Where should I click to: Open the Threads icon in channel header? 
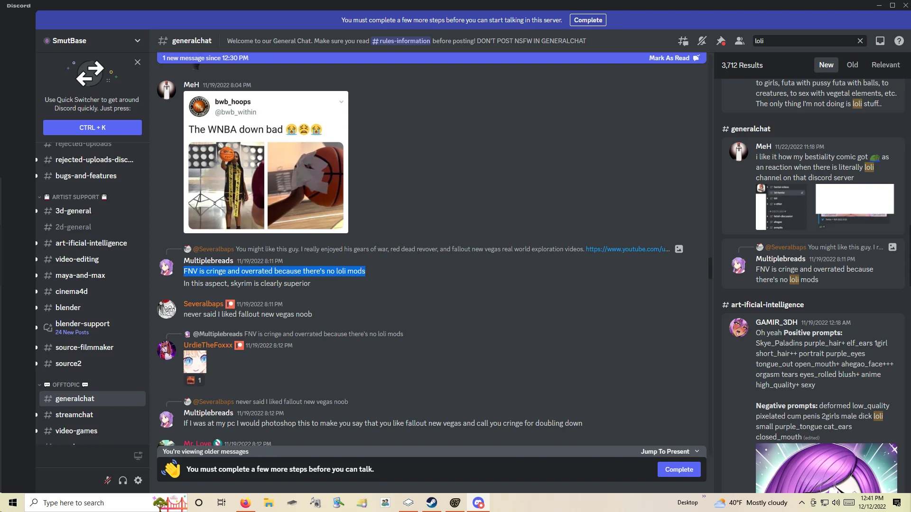pyautogui.click(x=683, y=41)
